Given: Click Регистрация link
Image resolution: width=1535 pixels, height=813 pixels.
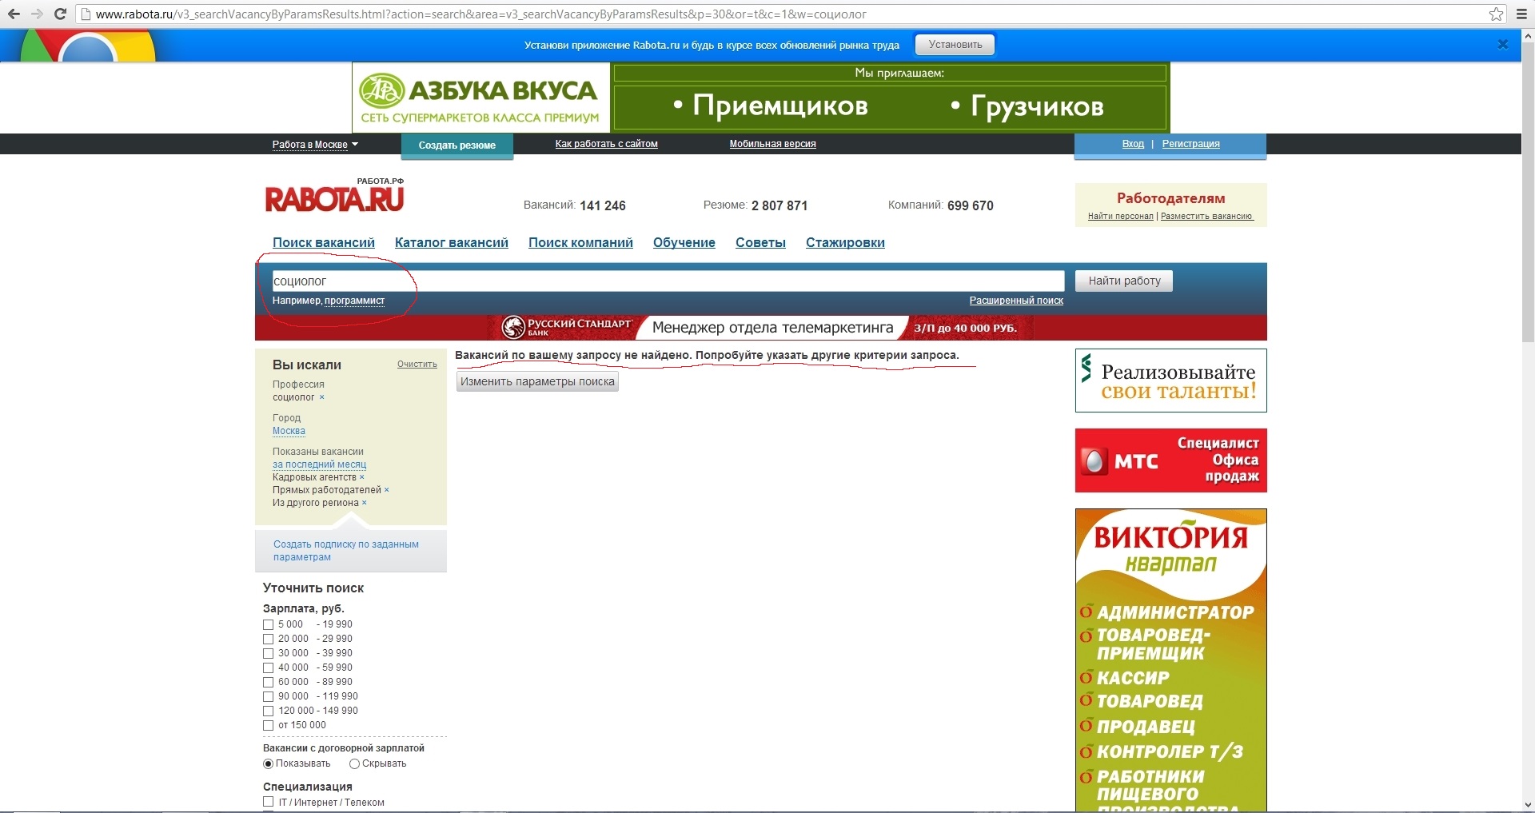Looking at the screenshot, I should point(1191,144).
